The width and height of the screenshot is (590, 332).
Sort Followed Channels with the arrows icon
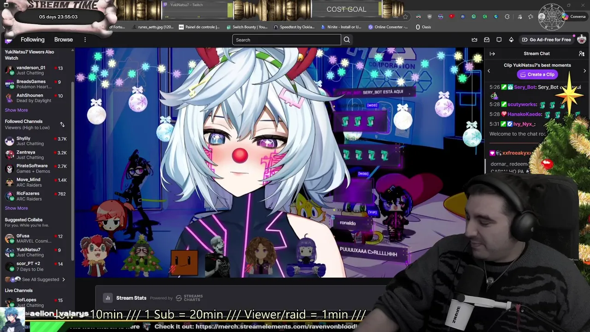click(62, 125)
